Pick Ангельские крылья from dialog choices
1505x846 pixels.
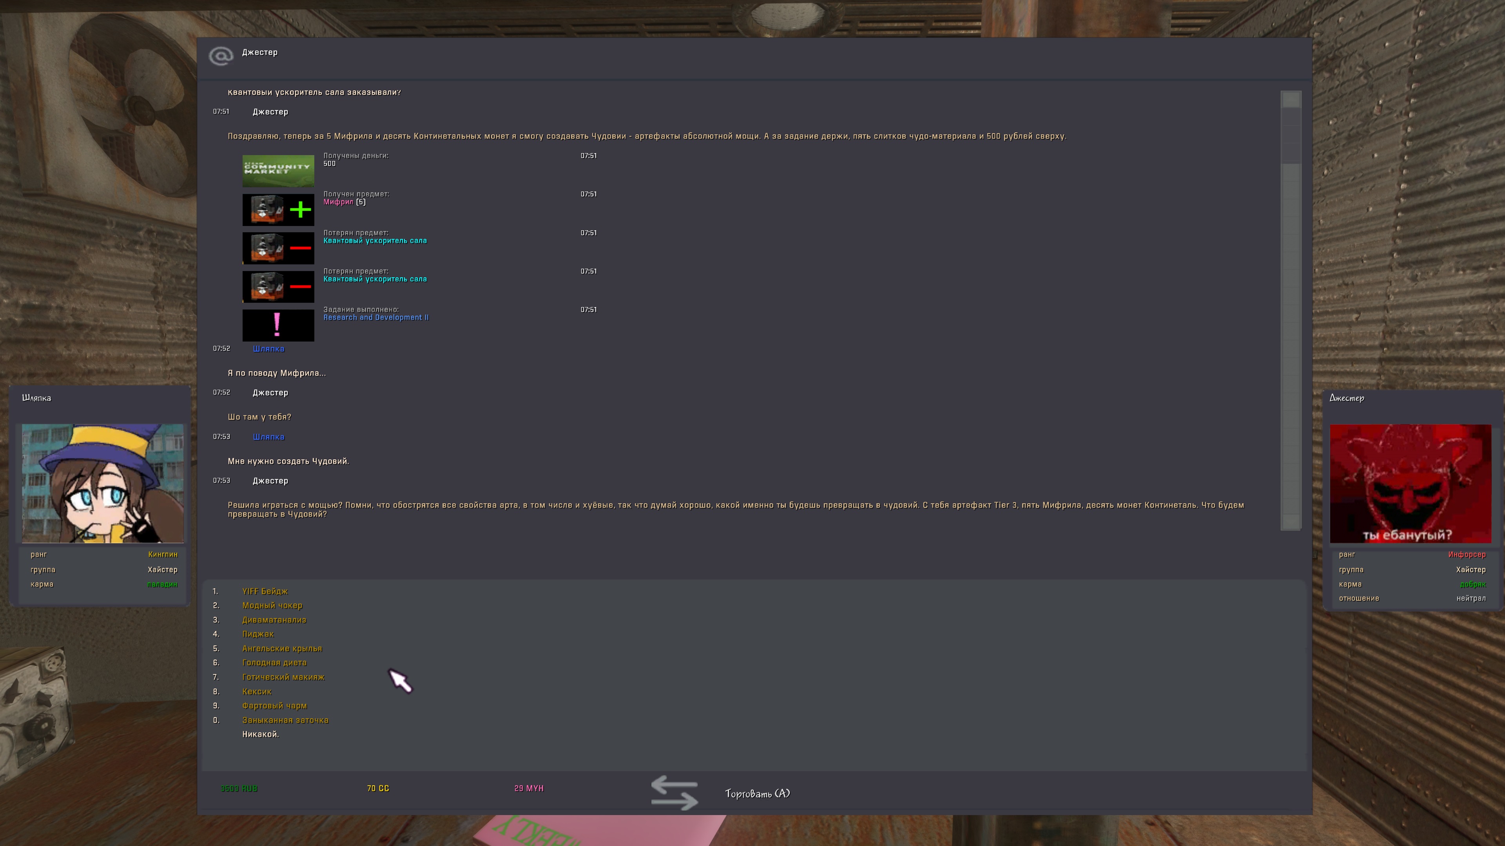pos(282,648)
